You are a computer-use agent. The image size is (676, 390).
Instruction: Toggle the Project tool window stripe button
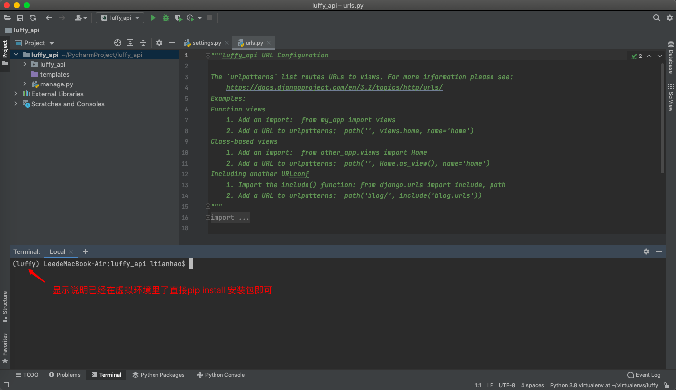coord(5,53)
